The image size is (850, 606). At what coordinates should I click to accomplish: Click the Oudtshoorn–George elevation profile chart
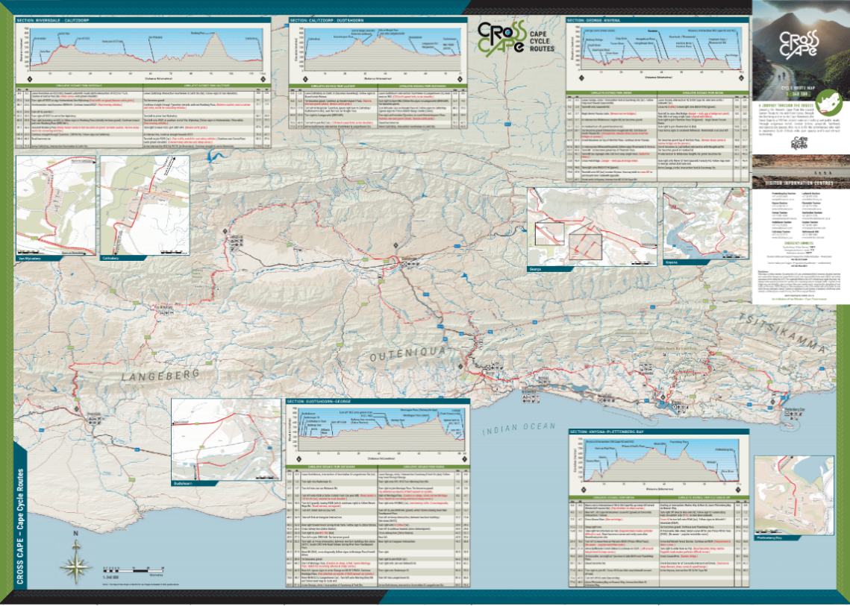coord(378,434)
